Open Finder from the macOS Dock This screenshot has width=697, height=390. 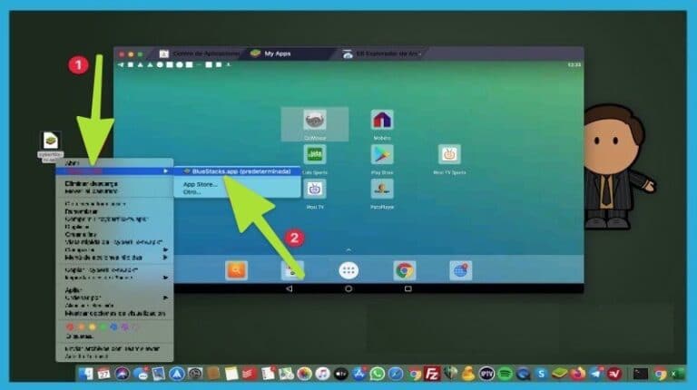(x=86, y=374)
